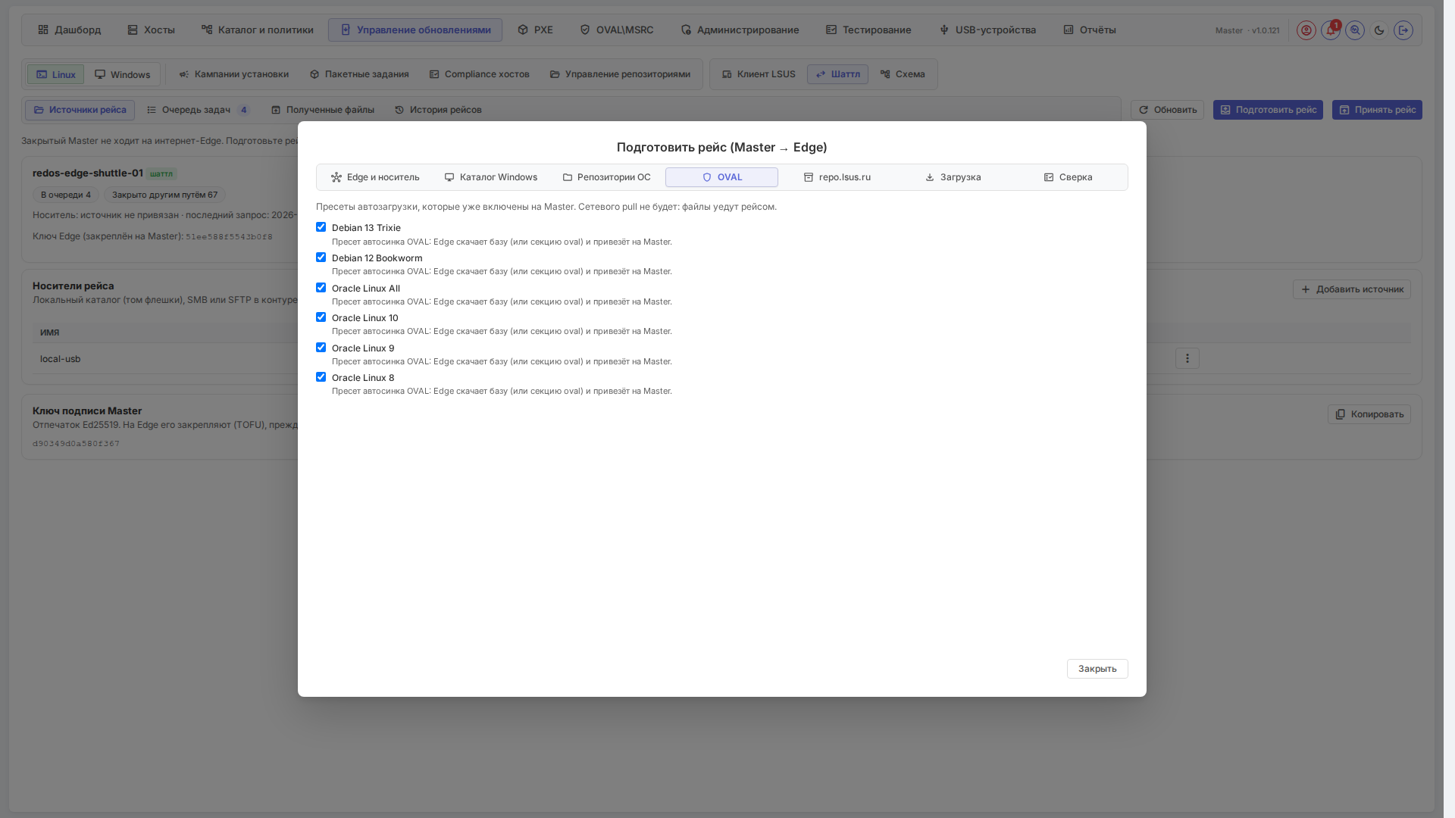Open the three-dot menu for local-usb
Screen dimensions: 1455x818
pyautogui.click(x=1187, y=358)
